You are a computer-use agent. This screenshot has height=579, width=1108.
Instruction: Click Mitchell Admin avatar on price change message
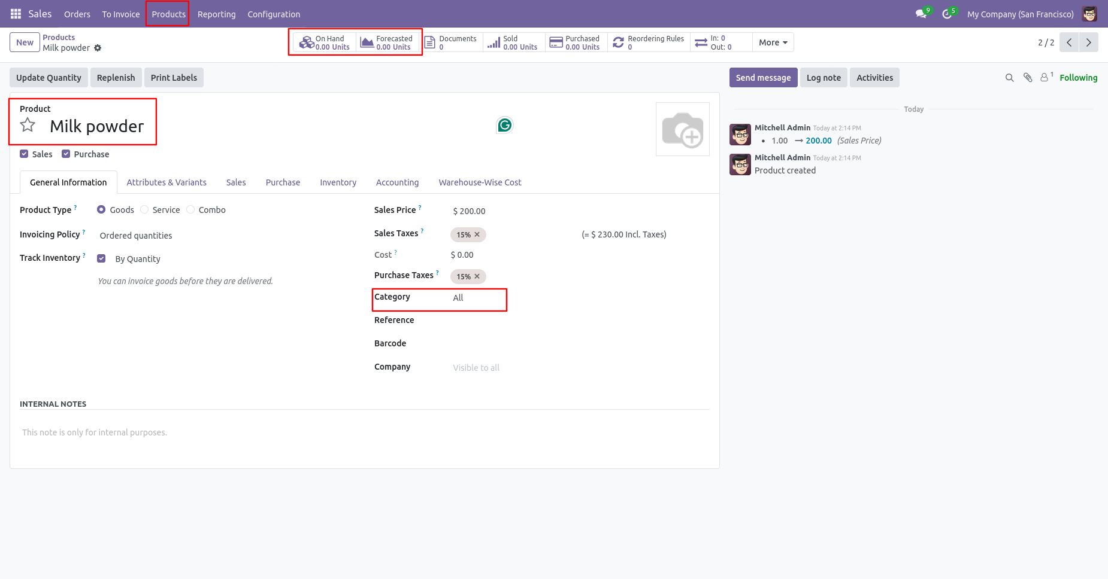click(740, 135)
